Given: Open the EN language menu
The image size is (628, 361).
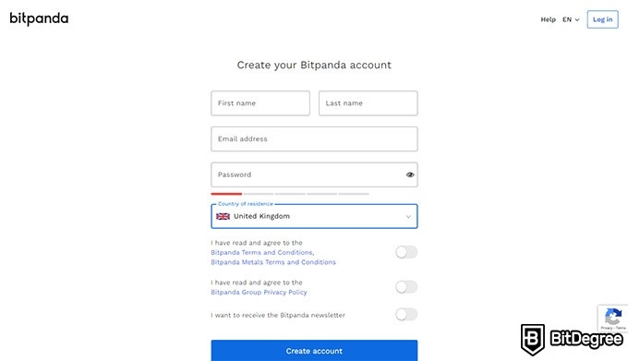Looking at the screenshot, I should tap(571, 19).
